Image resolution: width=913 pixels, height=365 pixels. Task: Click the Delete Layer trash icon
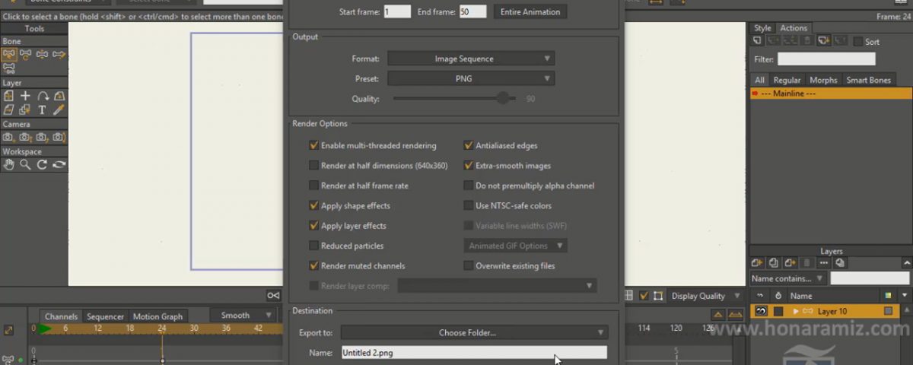[807, 263]
